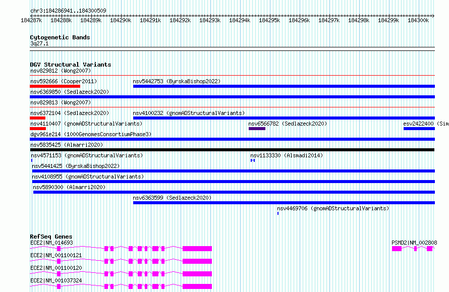This screenshot has width=449, height=292.
Task: Click the 184287k ruler tick label
Action: 31,20
